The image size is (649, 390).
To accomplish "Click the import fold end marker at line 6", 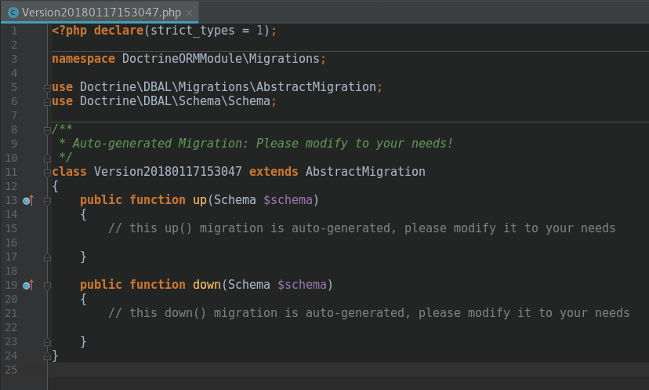I will 47,102.
